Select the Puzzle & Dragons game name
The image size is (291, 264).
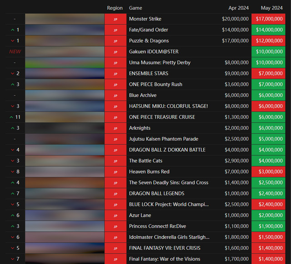149,41
